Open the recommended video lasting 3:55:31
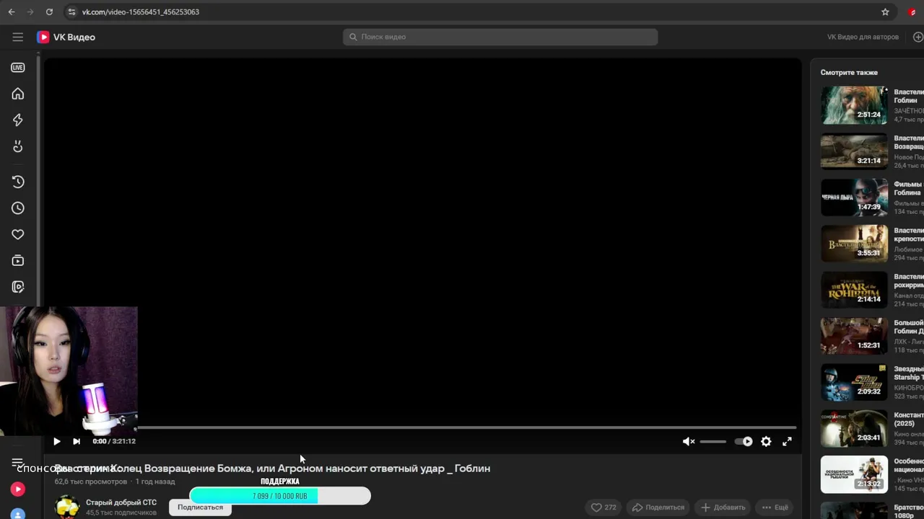This screenshot has height=519, width=924. 854,243
